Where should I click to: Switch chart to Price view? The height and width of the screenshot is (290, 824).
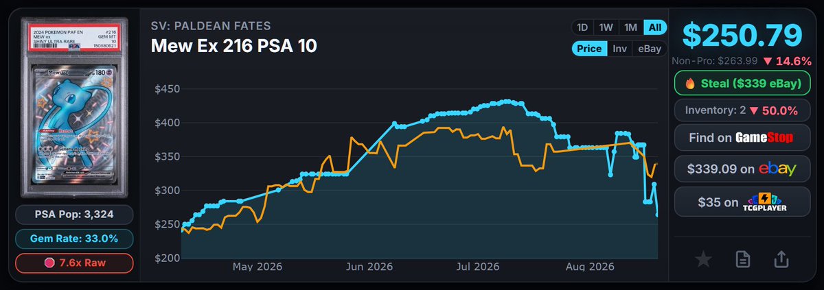[x=589, y=49]
